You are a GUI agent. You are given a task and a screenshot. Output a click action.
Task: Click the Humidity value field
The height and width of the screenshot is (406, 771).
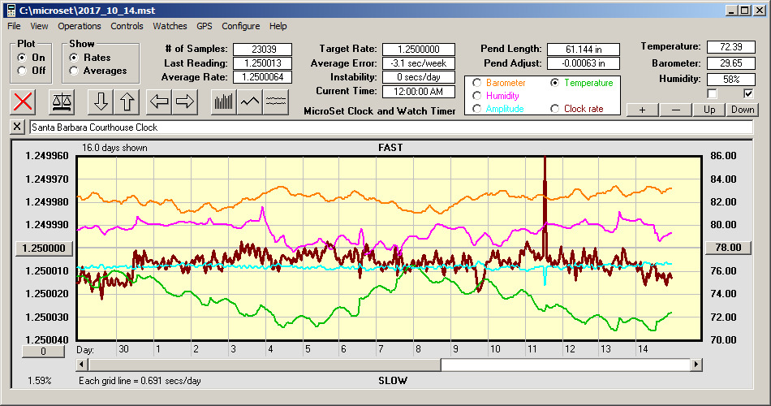click(730, 80)
